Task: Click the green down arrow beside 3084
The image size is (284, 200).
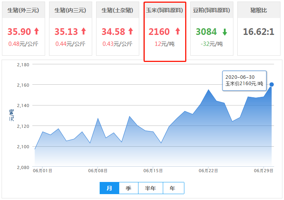Action: coord(224,32)
